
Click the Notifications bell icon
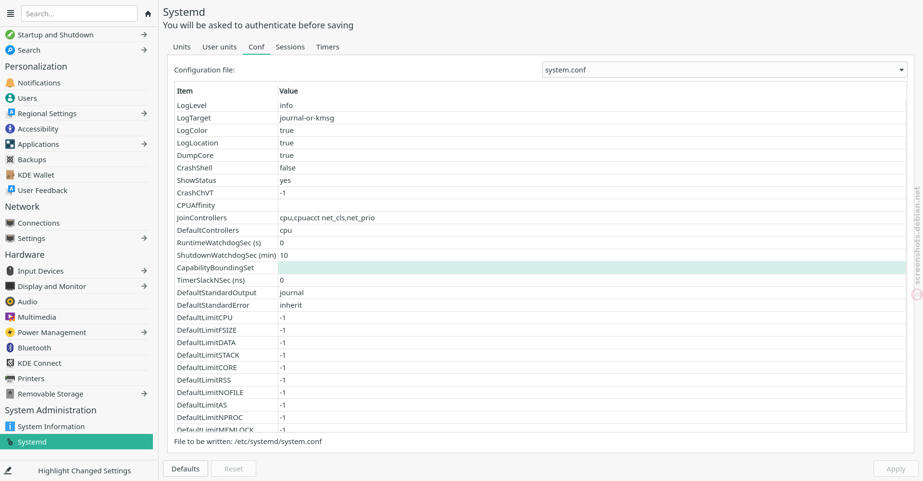click(x=10, y=83)
